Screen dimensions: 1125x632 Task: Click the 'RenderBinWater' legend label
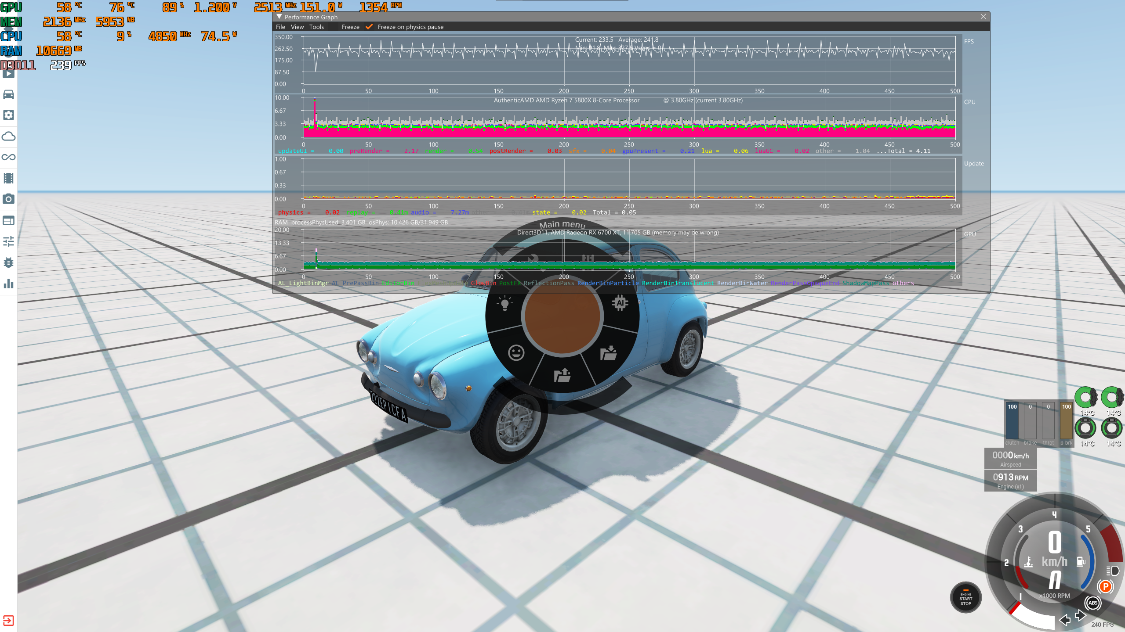point(742,283)
